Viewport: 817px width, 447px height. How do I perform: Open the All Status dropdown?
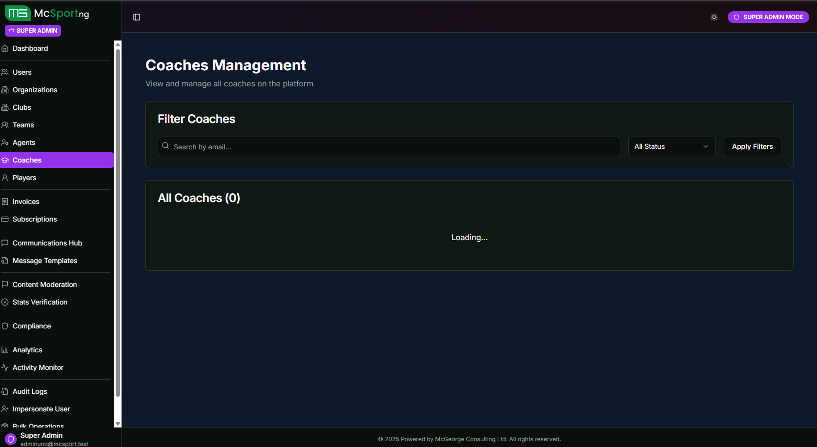[671, 146]
